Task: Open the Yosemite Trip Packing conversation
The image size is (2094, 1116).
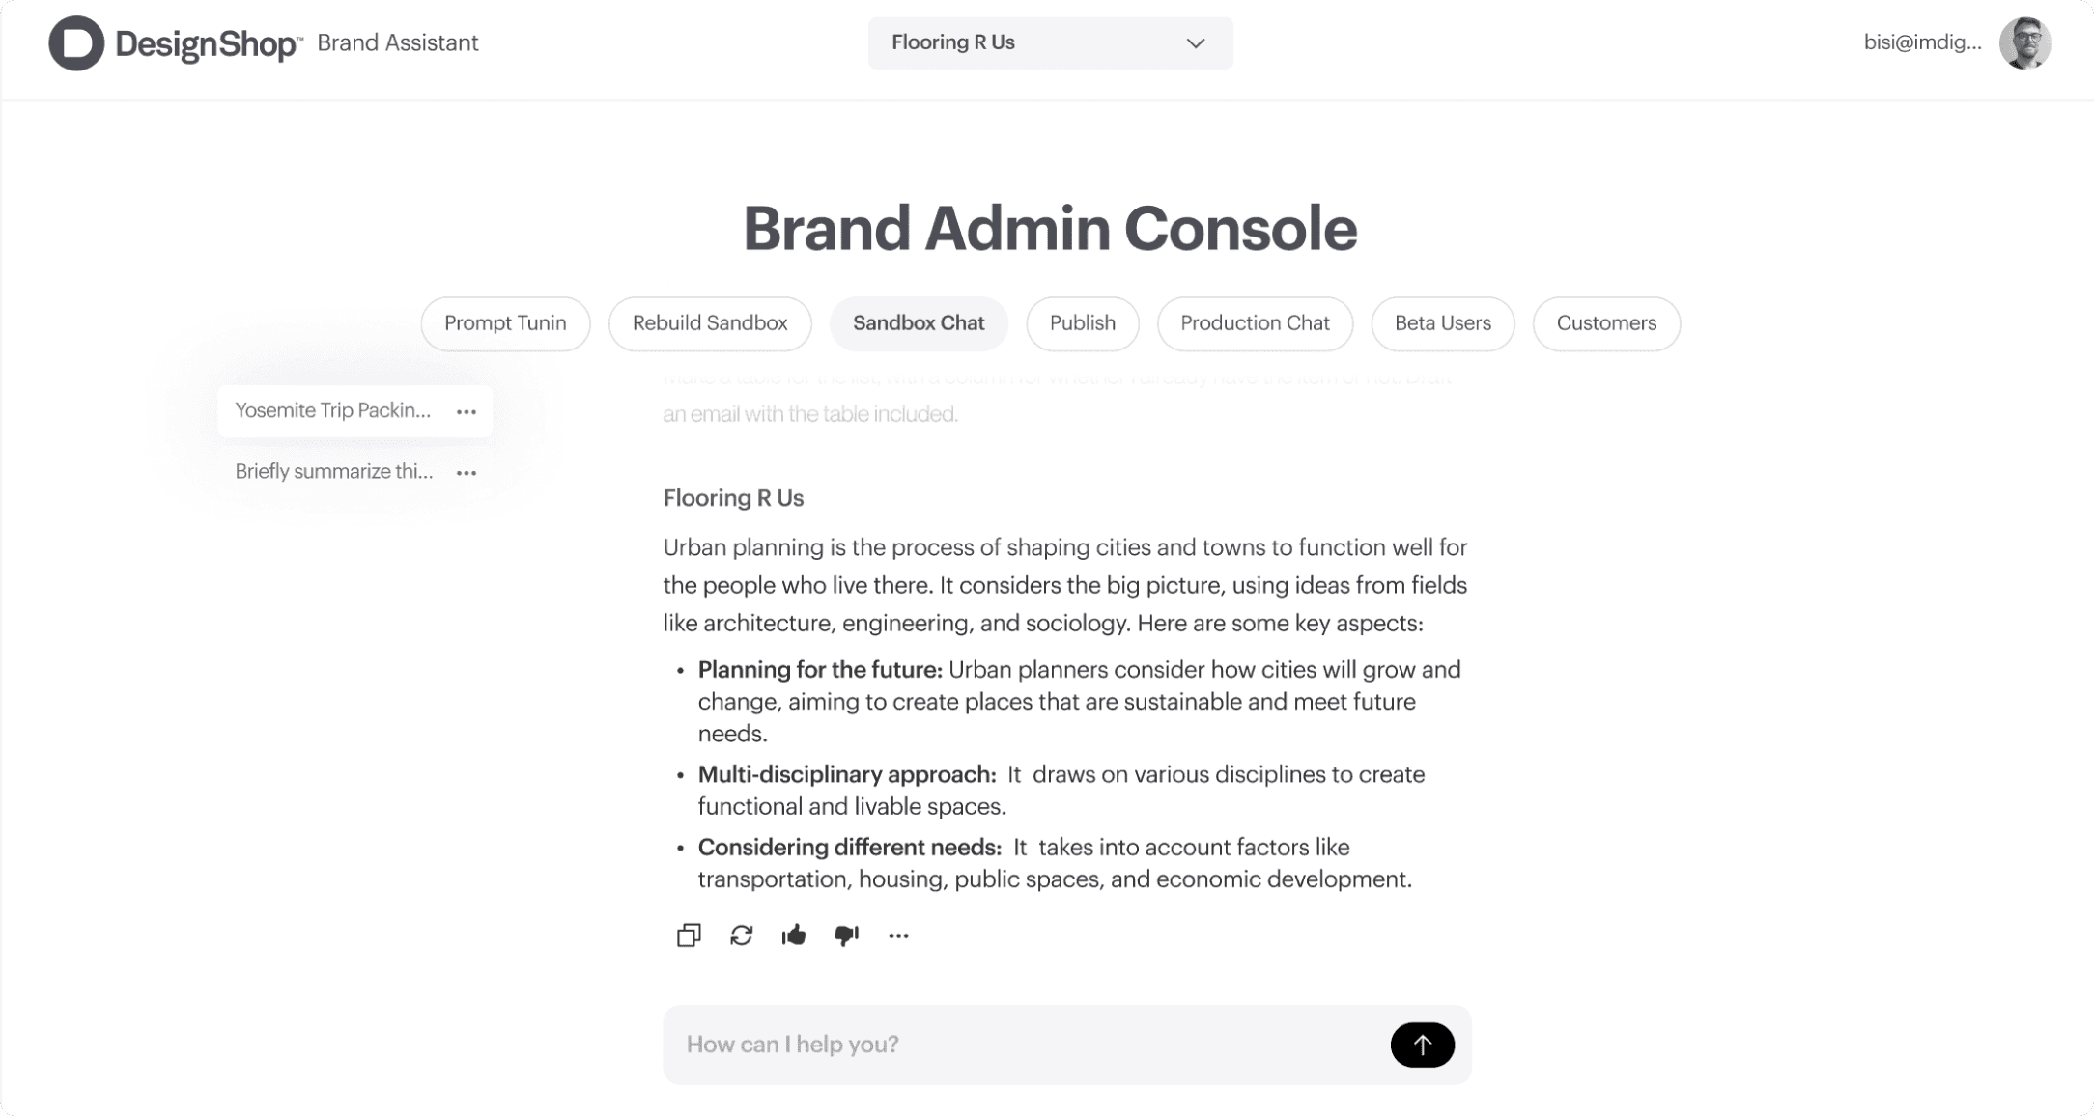Action: tap(334, 410)
